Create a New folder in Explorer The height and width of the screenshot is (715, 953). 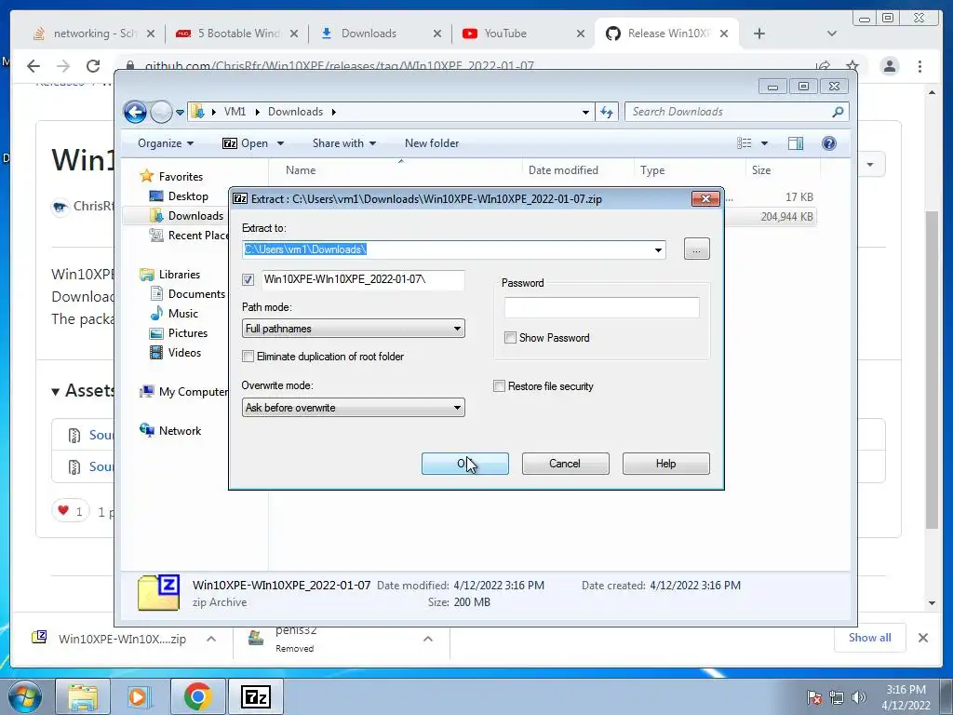click(432, 143)
